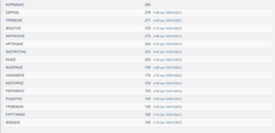
Task: Open the "+15 την 10/01/2021" note for ΕΥΡΥΤΑΝΙΑΣ
Action: (167, 115)
